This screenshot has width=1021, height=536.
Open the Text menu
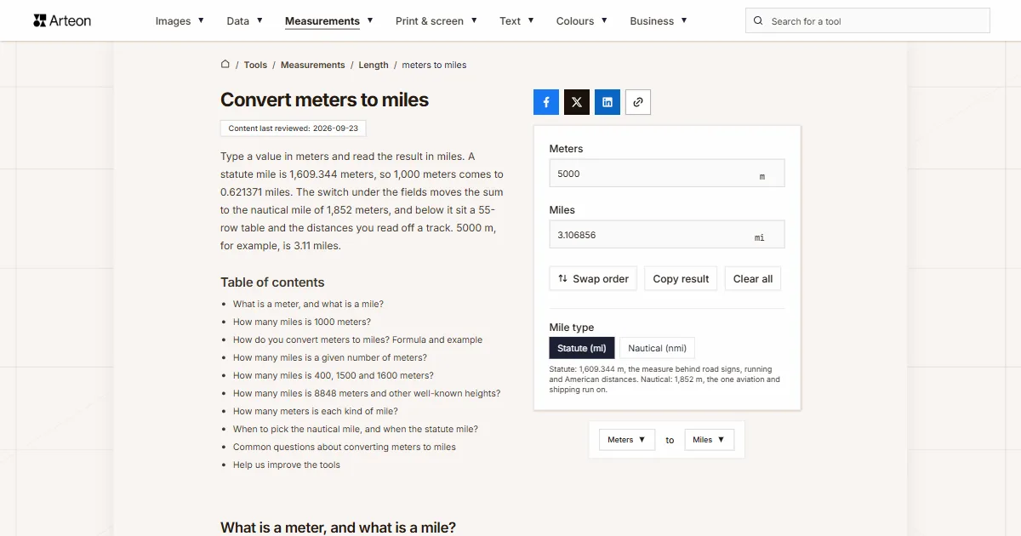pyautogui.click(x=516, y=21)
